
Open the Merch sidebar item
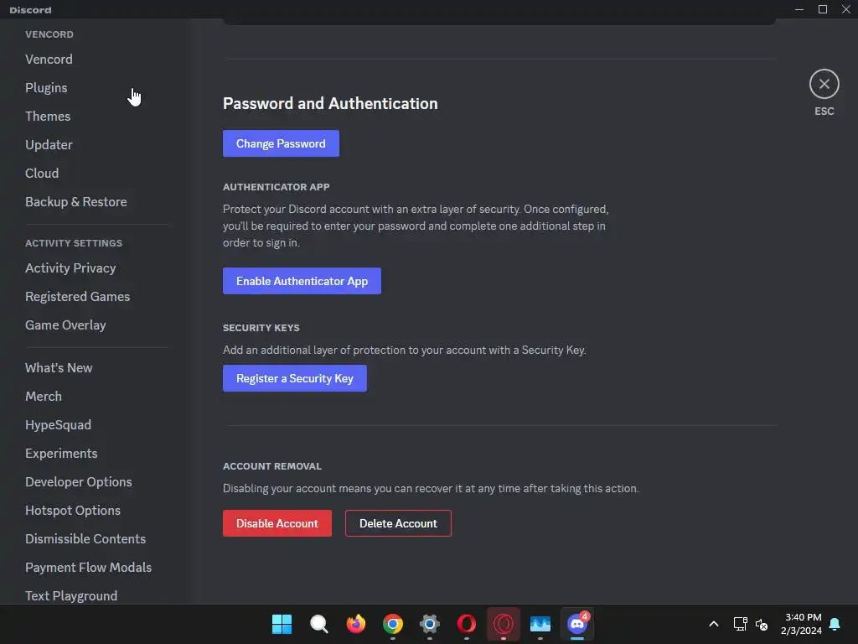pyautogui.click(x=44, y=396)
